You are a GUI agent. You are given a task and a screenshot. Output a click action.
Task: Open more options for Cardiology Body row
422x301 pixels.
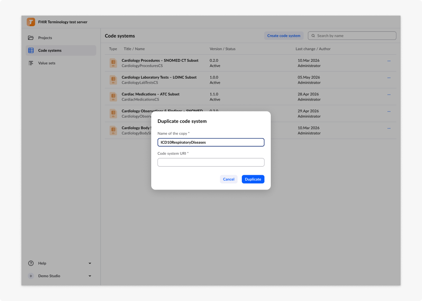pos(389,129)
